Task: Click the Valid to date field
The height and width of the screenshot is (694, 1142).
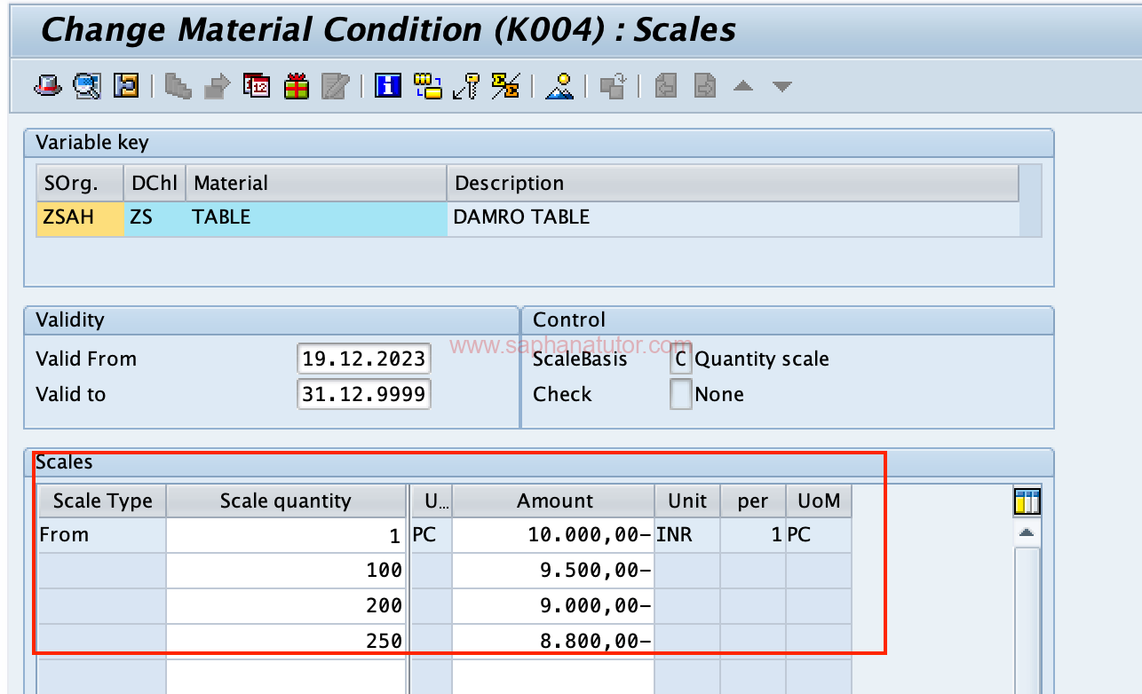Action: 364,394
